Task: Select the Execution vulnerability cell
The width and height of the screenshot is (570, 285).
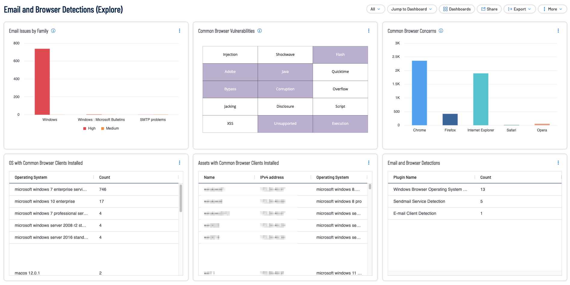Action: [340, 124]
